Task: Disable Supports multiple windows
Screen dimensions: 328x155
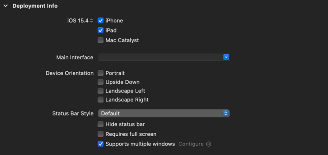Action: point(101,144)
